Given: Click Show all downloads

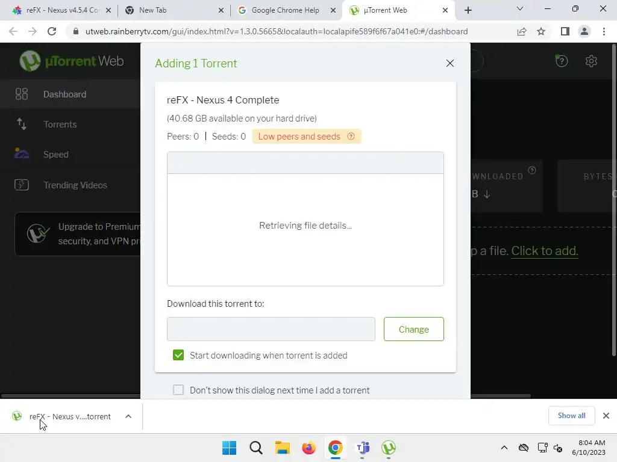Looking at the screenshot, I should pyautogui.click(x=571, y=416).
